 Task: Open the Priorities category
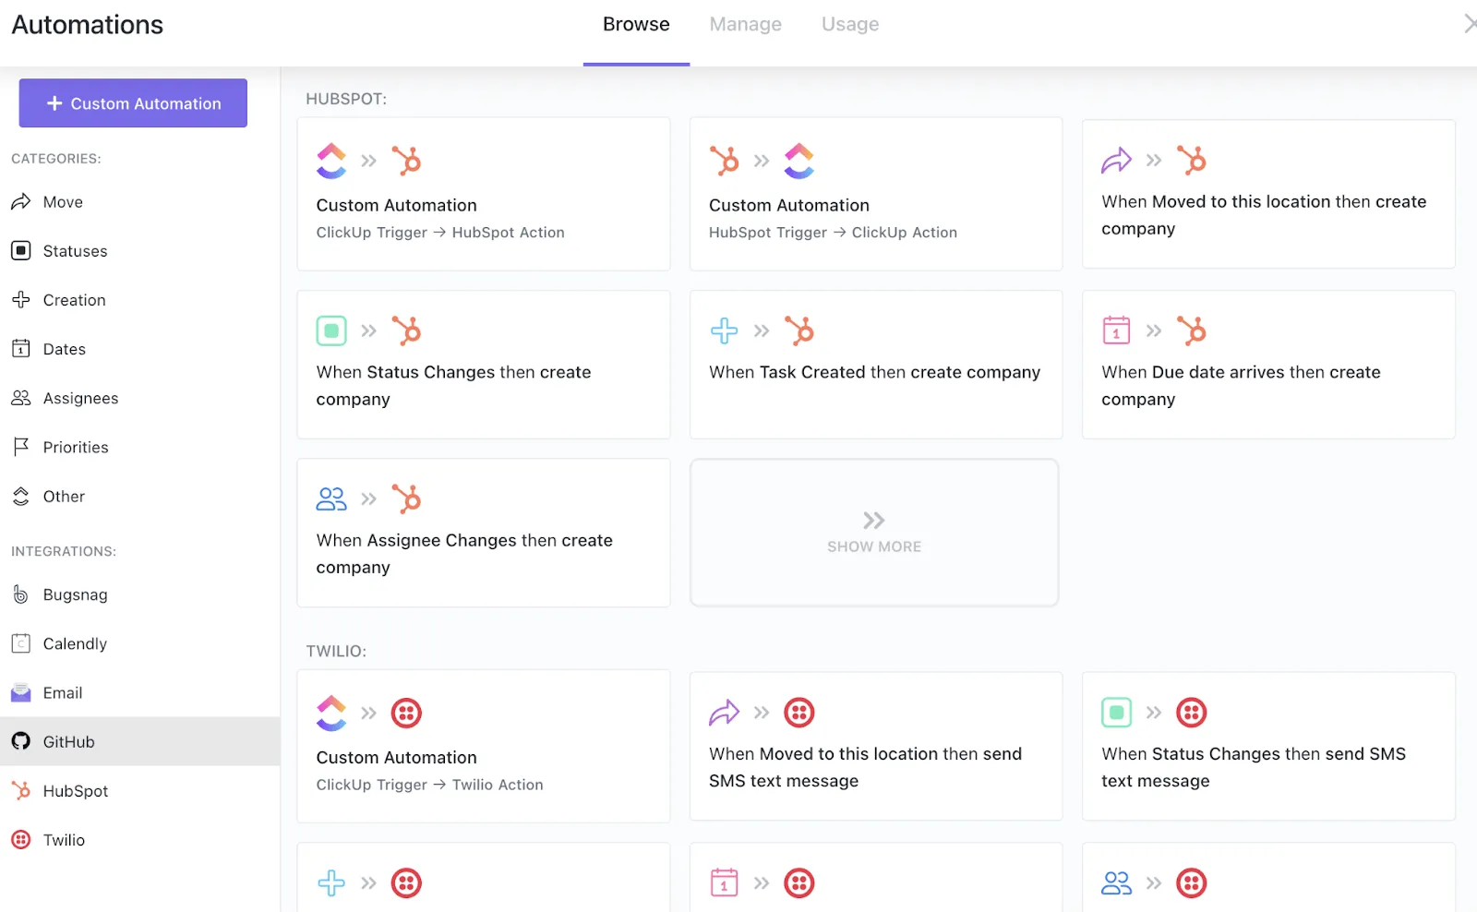point(139,447)
